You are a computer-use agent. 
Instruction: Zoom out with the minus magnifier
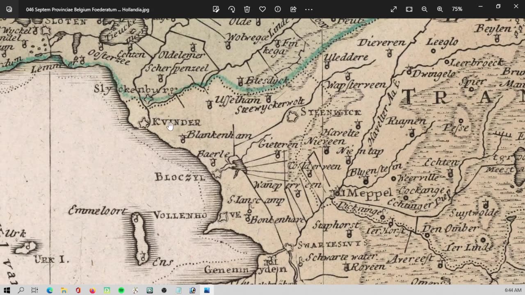click(x=425, y=9)
